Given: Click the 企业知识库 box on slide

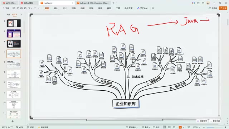Looking at the screenshot, I should 126,104.
